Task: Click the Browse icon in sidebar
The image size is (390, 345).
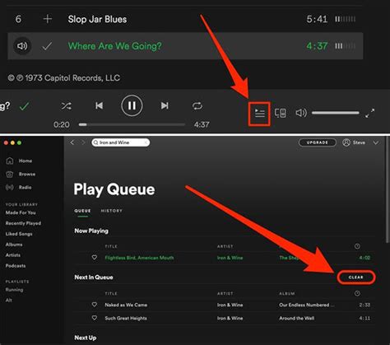Action: click(x=10, y=174)
